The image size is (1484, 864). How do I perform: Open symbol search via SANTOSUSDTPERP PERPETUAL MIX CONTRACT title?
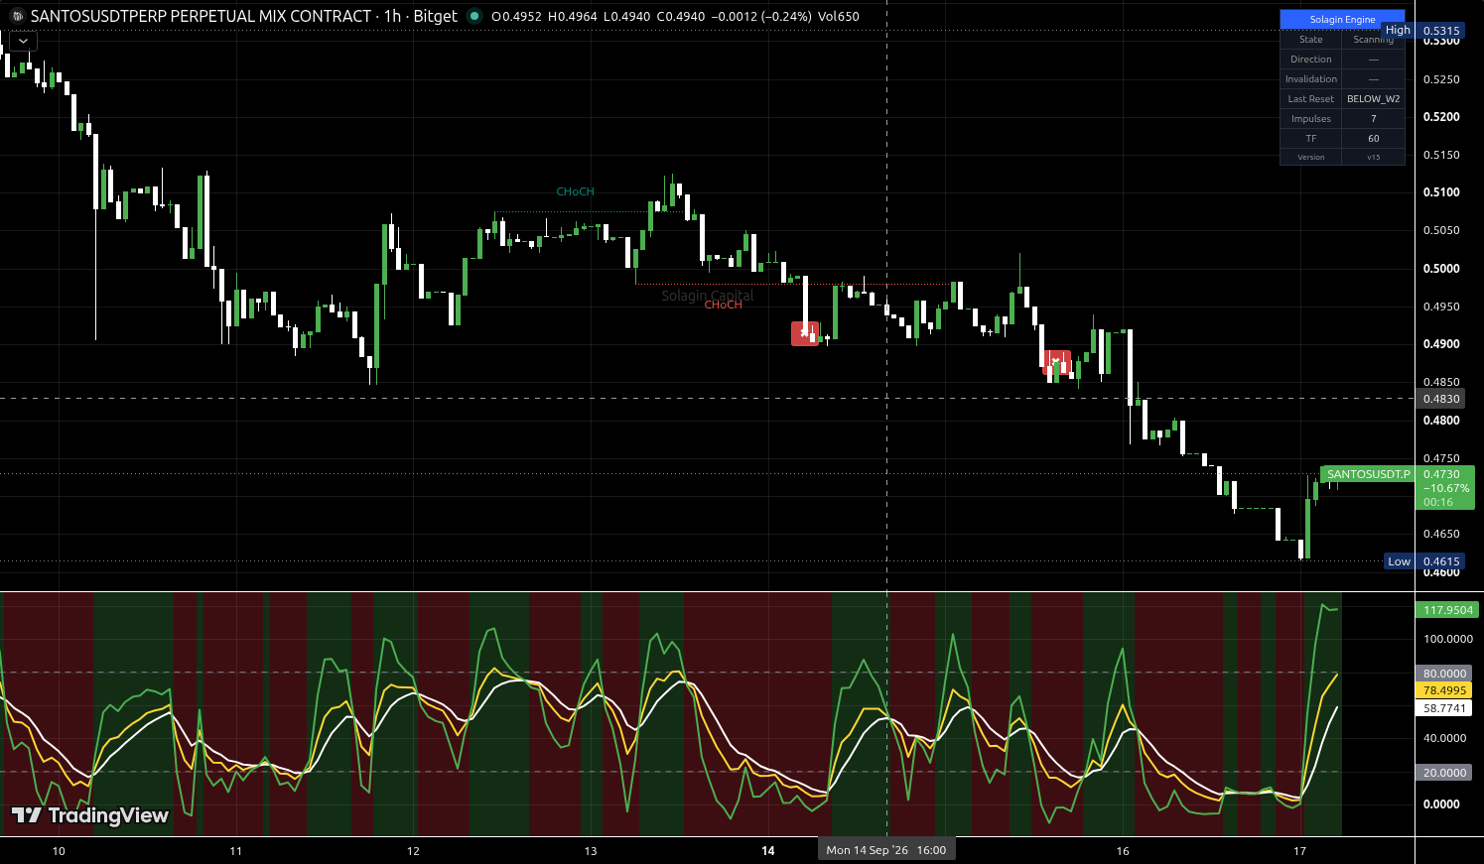pos(201,16)
